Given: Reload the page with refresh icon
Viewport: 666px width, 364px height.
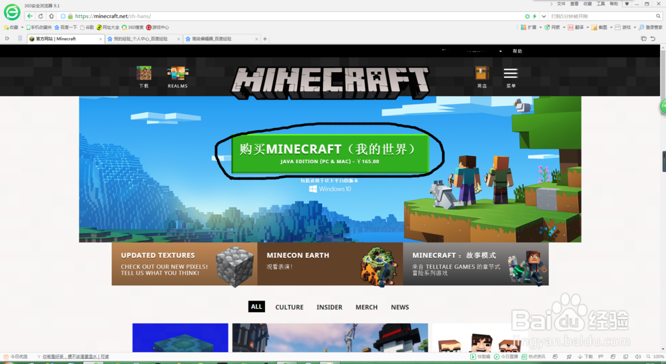Looking at the screenshot, I should pos(41,16).
